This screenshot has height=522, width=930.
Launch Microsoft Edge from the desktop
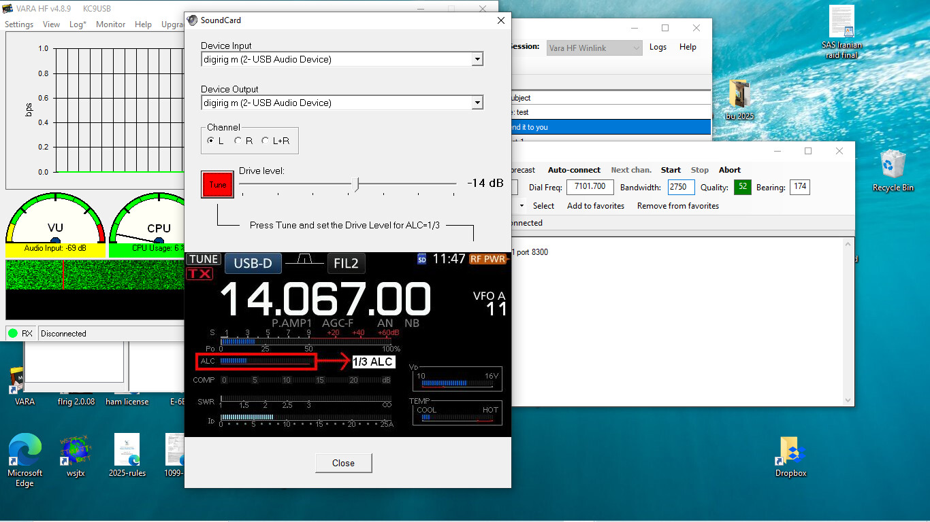click(25, 451)
